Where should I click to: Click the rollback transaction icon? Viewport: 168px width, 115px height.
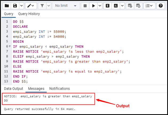(x=138, y=6)
